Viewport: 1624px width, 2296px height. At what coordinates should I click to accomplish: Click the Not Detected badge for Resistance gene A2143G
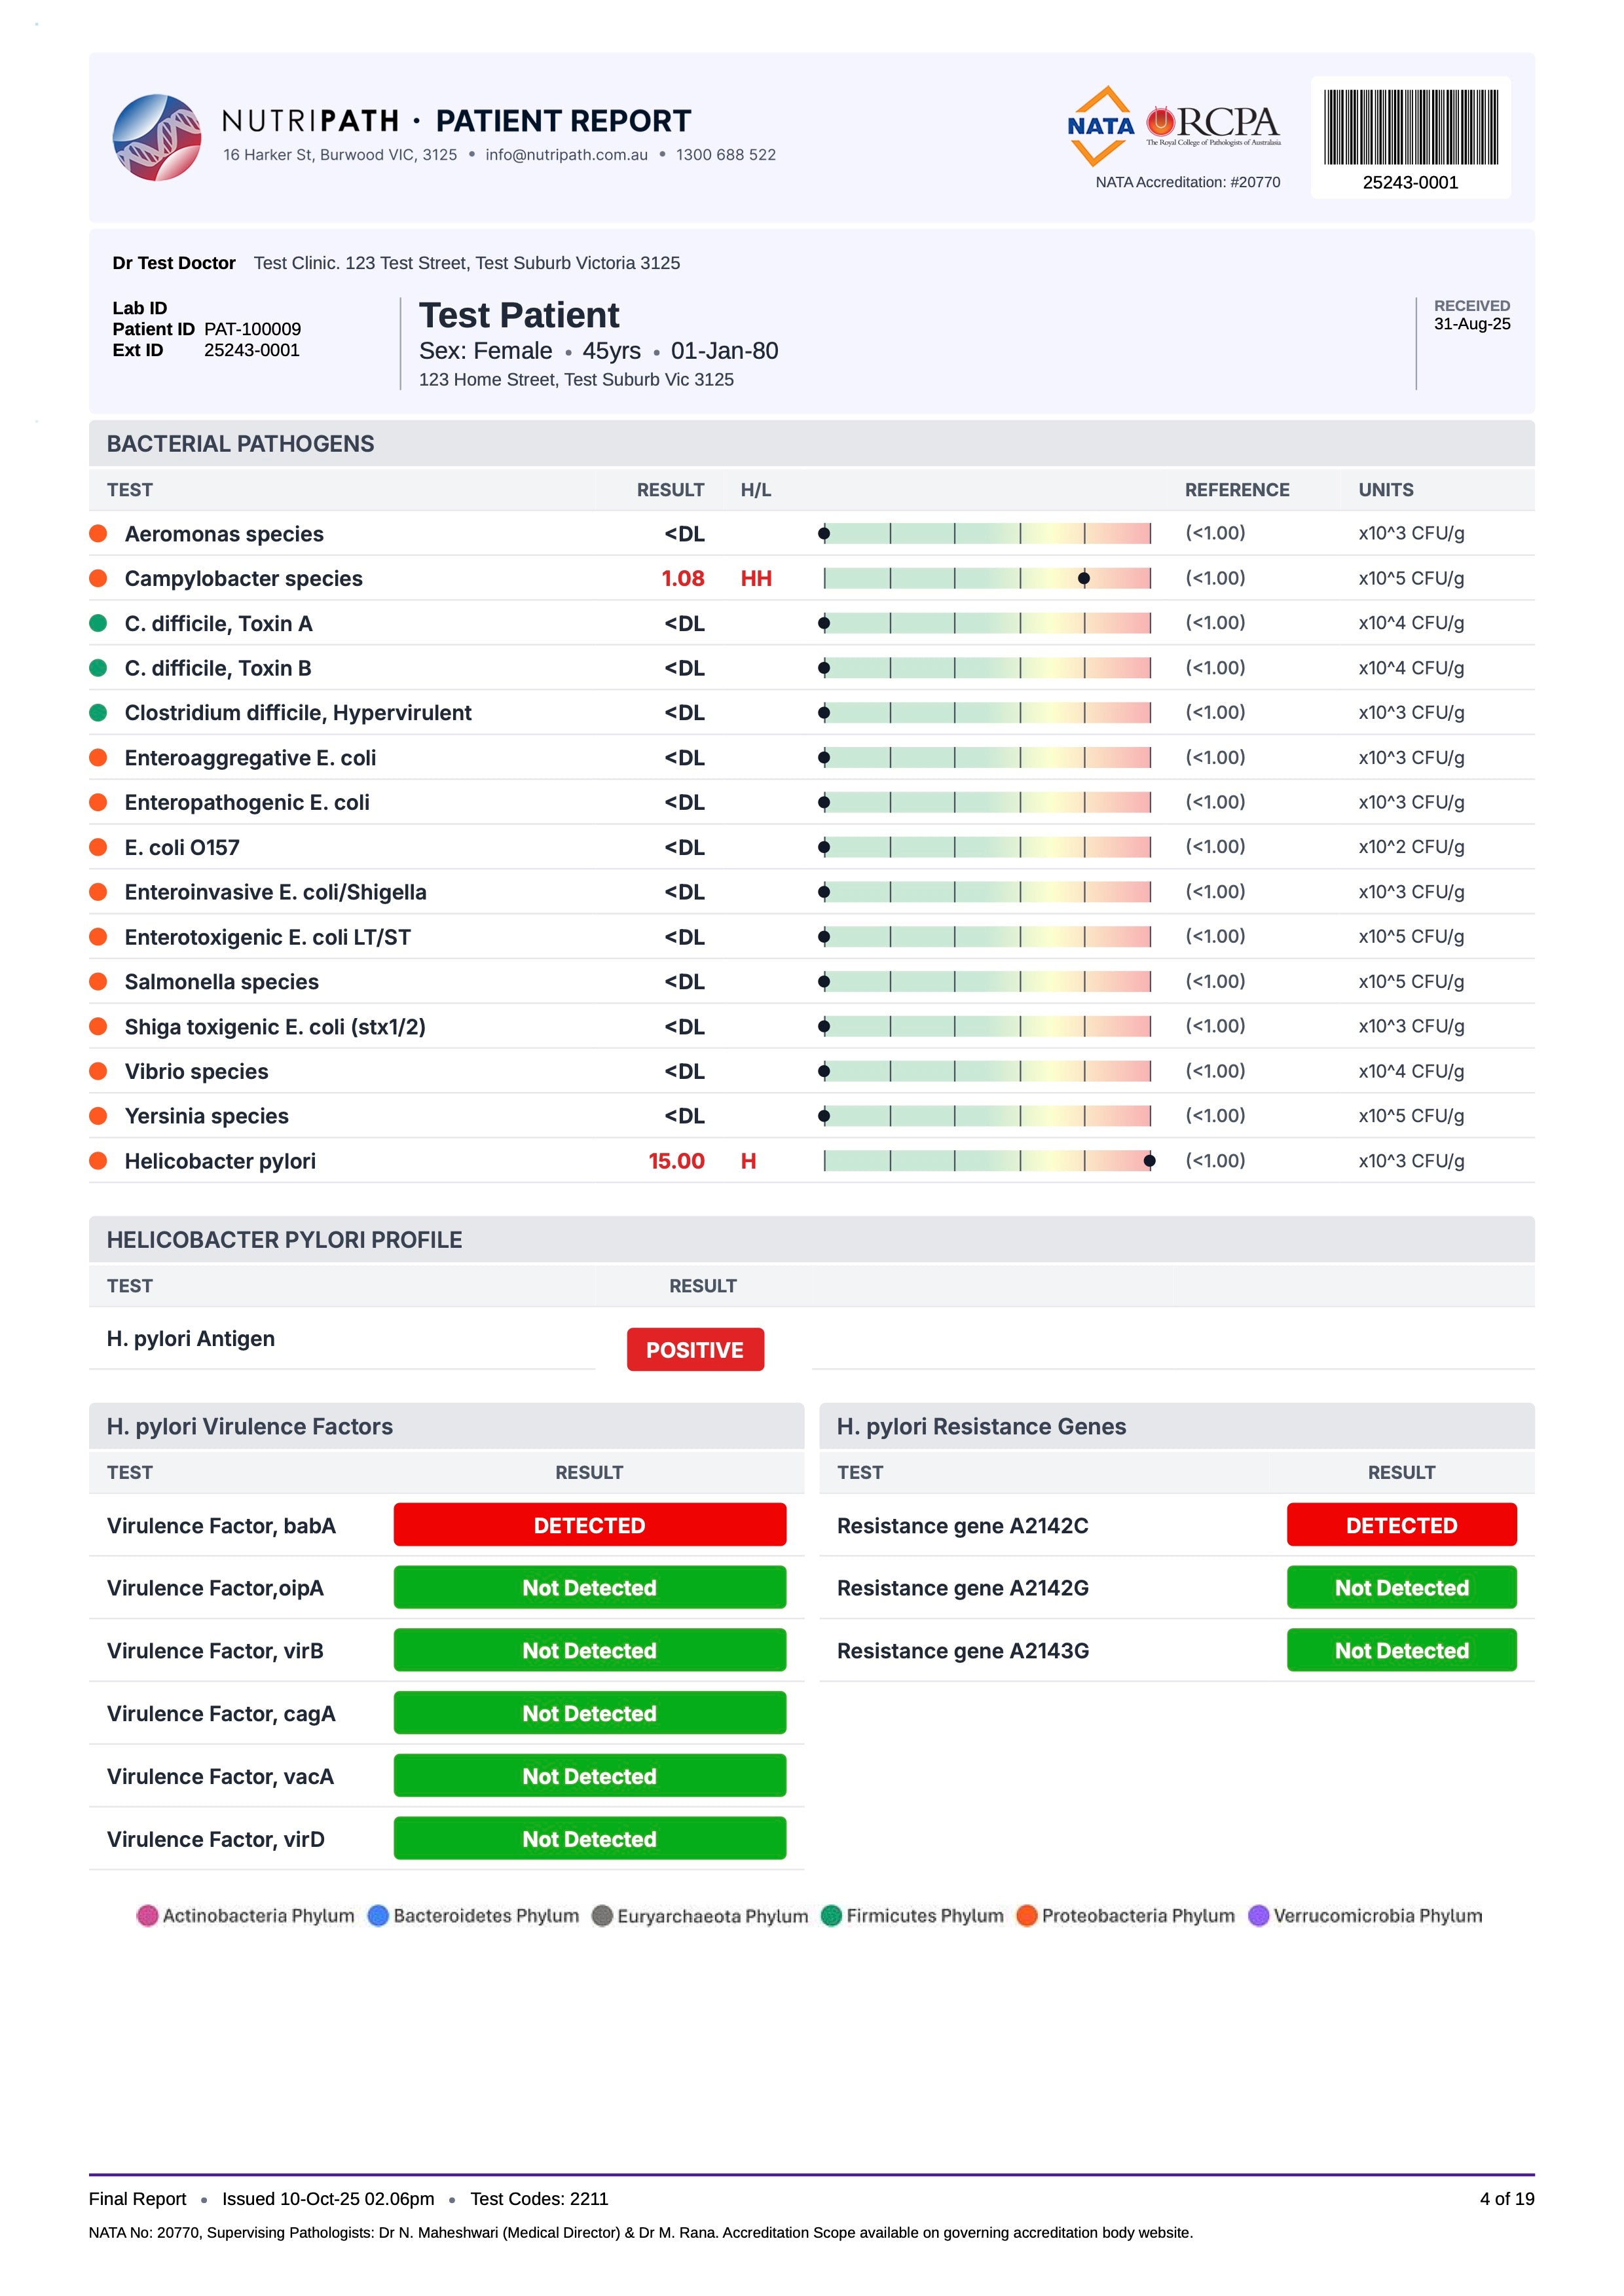click(1401, 1650)
